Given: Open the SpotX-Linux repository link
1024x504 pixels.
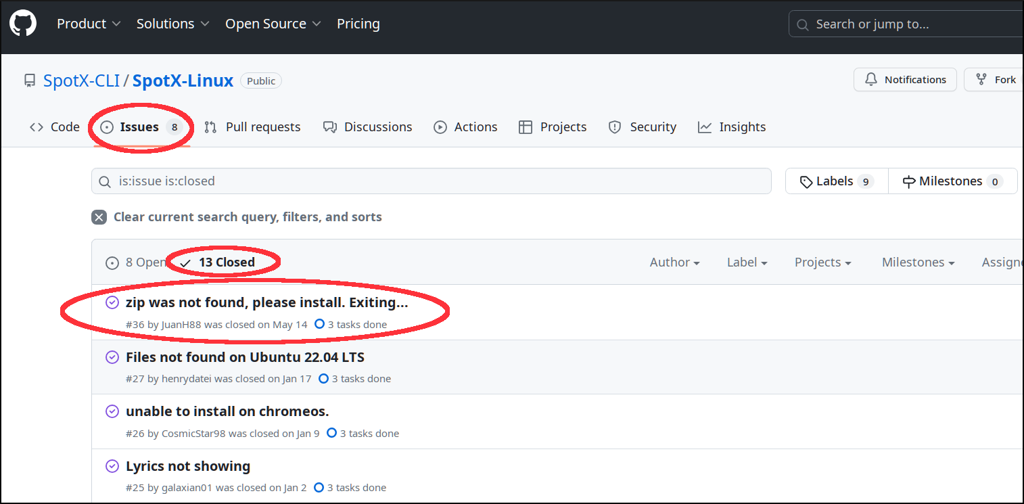Looking at the screenshot, I should pyautogui.click(x=183, y=81).
